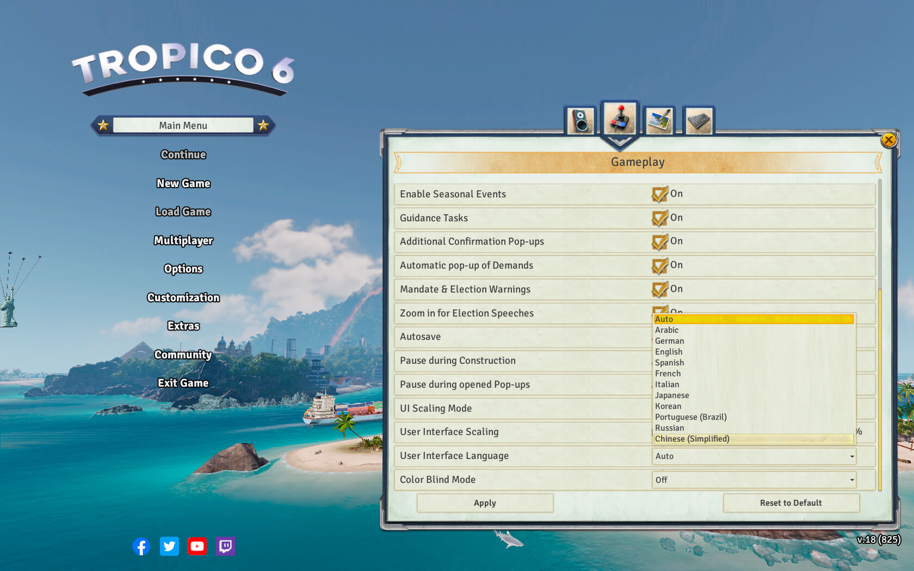The height and width of the screenshot is (571, 914).
Task: Choose Spanish from the language list
Action: click(754, 363)
